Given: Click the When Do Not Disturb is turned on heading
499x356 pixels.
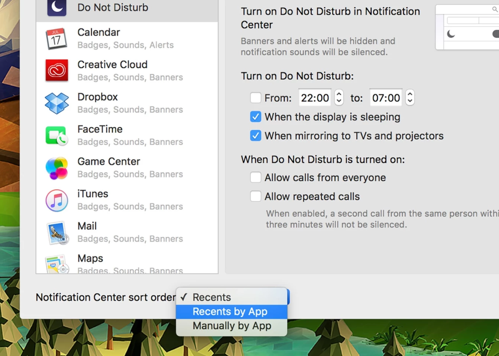Looking at the screenshot, I should 323,159.
